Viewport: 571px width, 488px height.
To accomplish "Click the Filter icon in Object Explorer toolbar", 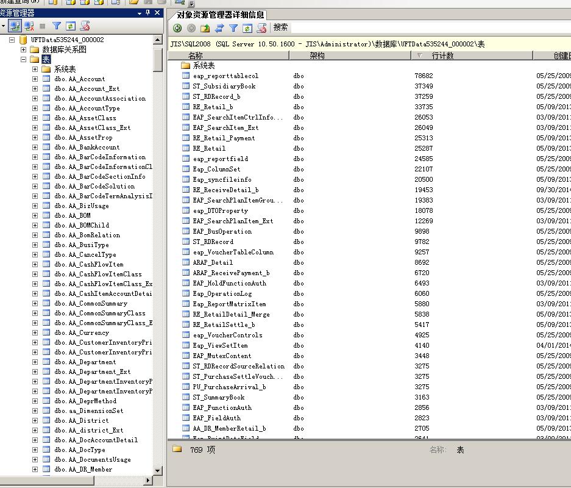I will pyautogui.click(x=57, y=26).
